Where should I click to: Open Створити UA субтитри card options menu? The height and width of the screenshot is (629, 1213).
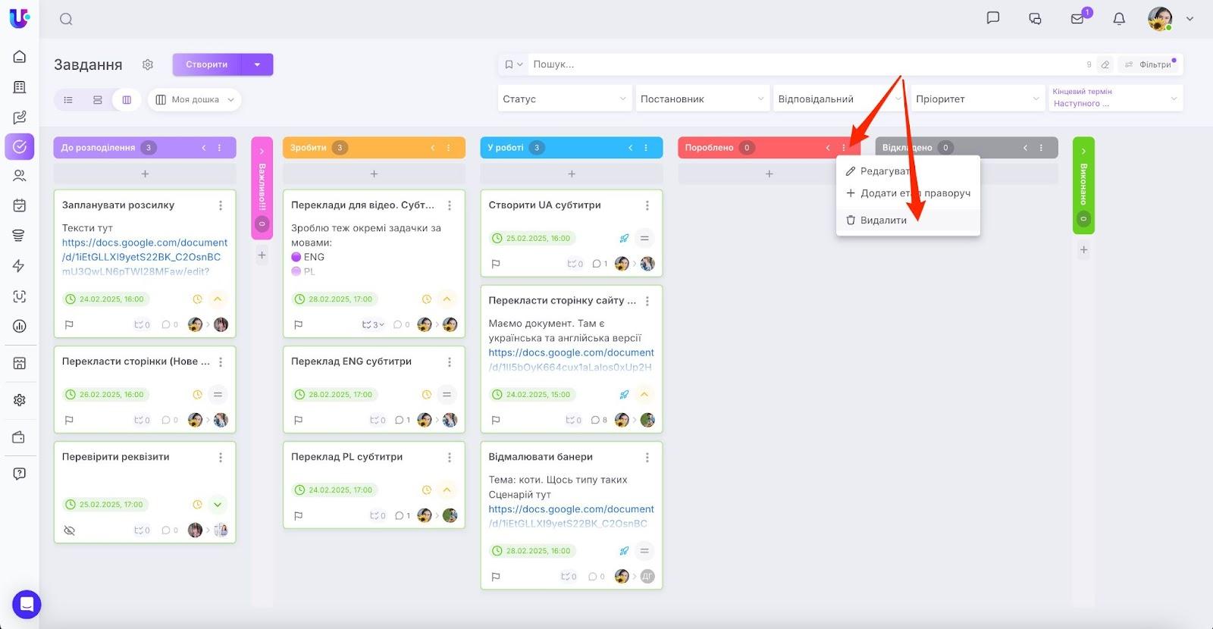(x=647, y=205)
